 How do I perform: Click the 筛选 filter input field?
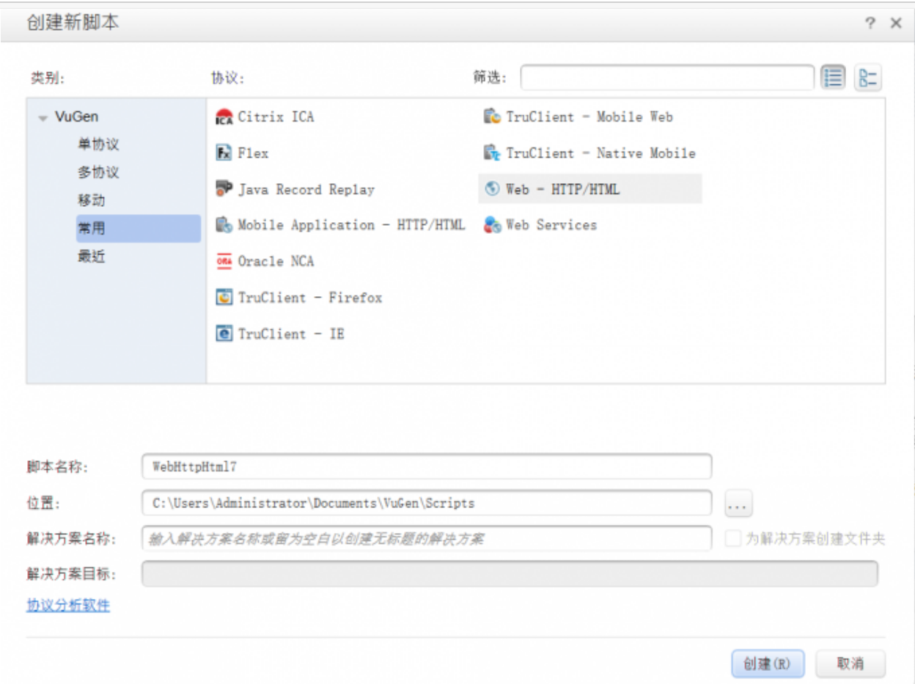click(667, 78)
